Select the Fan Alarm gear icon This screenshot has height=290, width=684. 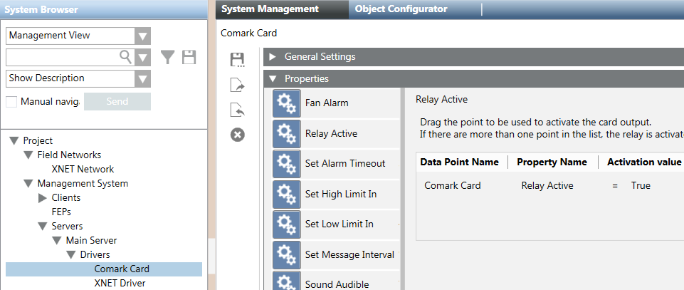286,103
